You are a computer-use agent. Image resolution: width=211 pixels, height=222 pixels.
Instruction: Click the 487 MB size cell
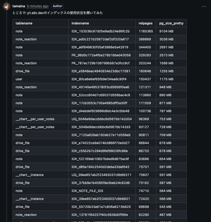pyautogui.click(x=171, y=215)
